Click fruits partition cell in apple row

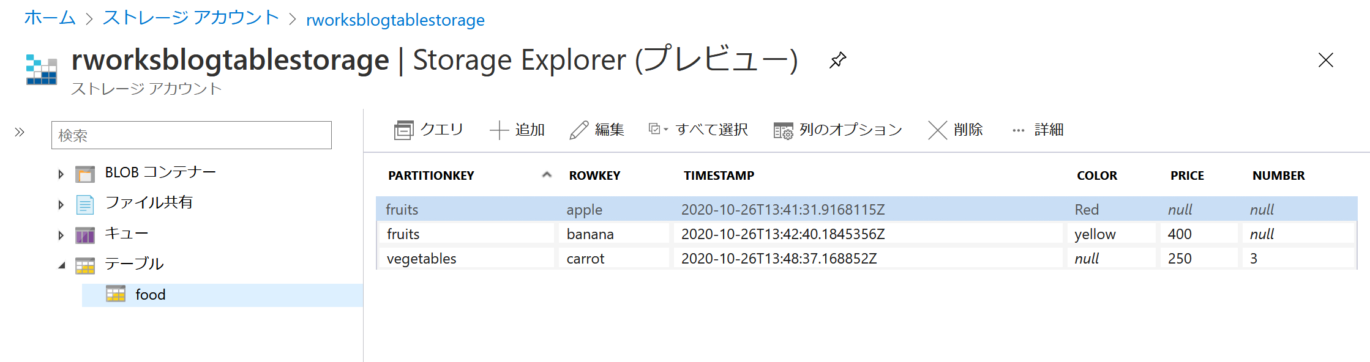[402, 210]
